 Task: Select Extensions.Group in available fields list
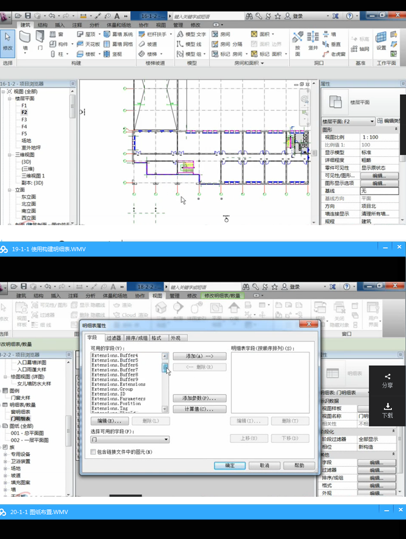112,389
